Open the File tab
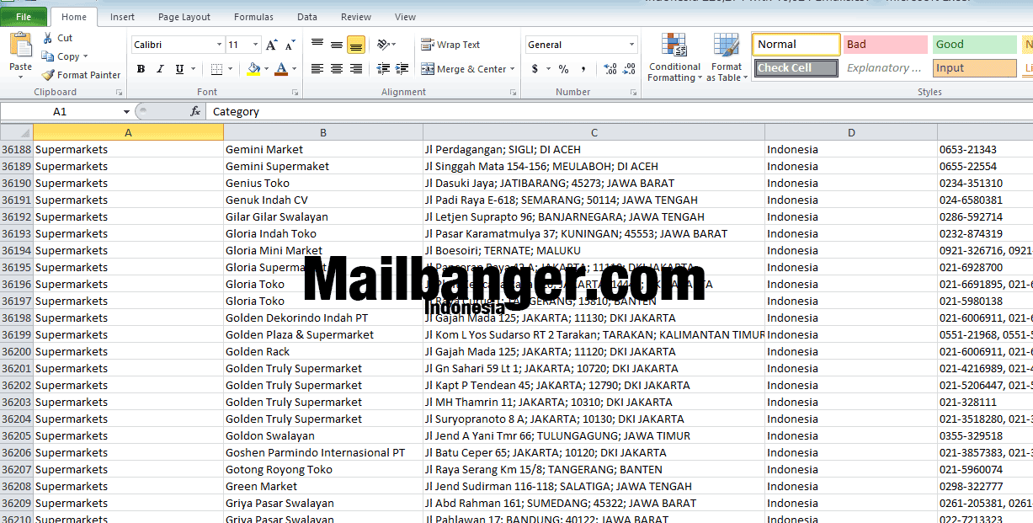Screen dimensions: 1033x523 click(x=24, y=17)
